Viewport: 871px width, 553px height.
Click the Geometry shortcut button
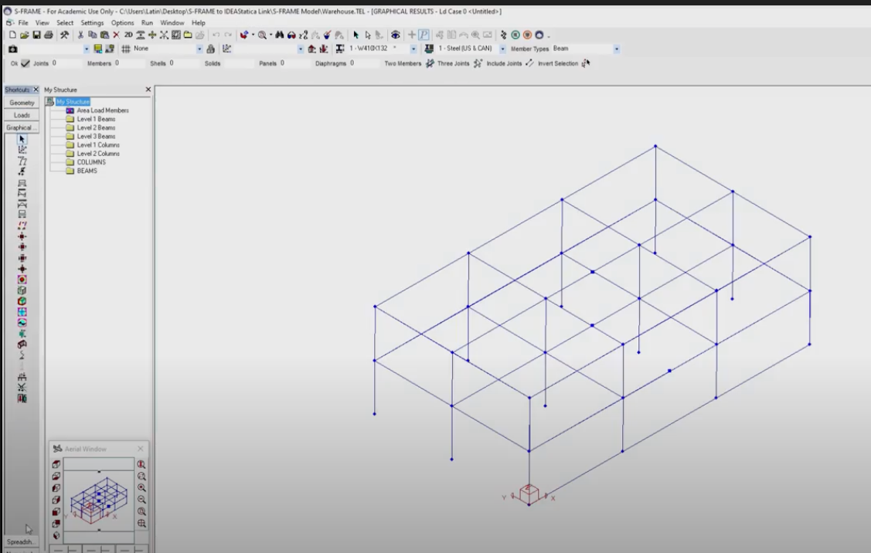click(x=22, y=103)
